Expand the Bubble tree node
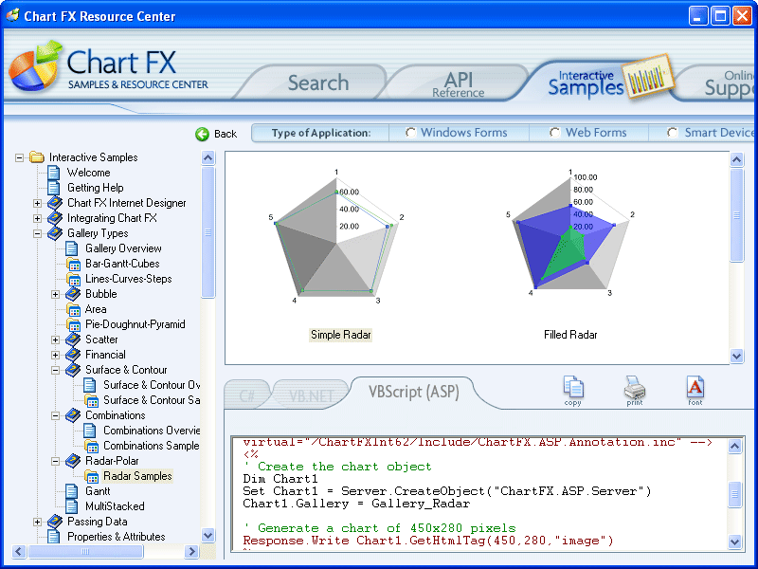Image resolution: width=758 pixels, height=569 pixels. click(56, 294)
